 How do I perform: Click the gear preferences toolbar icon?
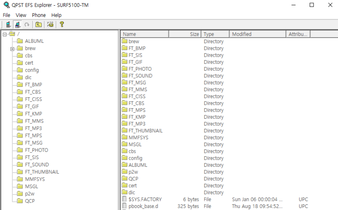[x=50, y=24]
